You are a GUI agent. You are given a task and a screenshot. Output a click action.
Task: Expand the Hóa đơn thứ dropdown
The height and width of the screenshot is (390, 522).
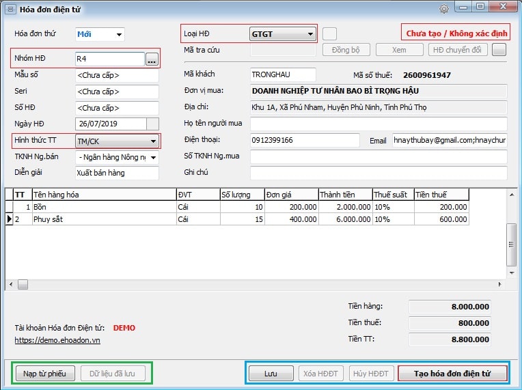coord(119,34)
